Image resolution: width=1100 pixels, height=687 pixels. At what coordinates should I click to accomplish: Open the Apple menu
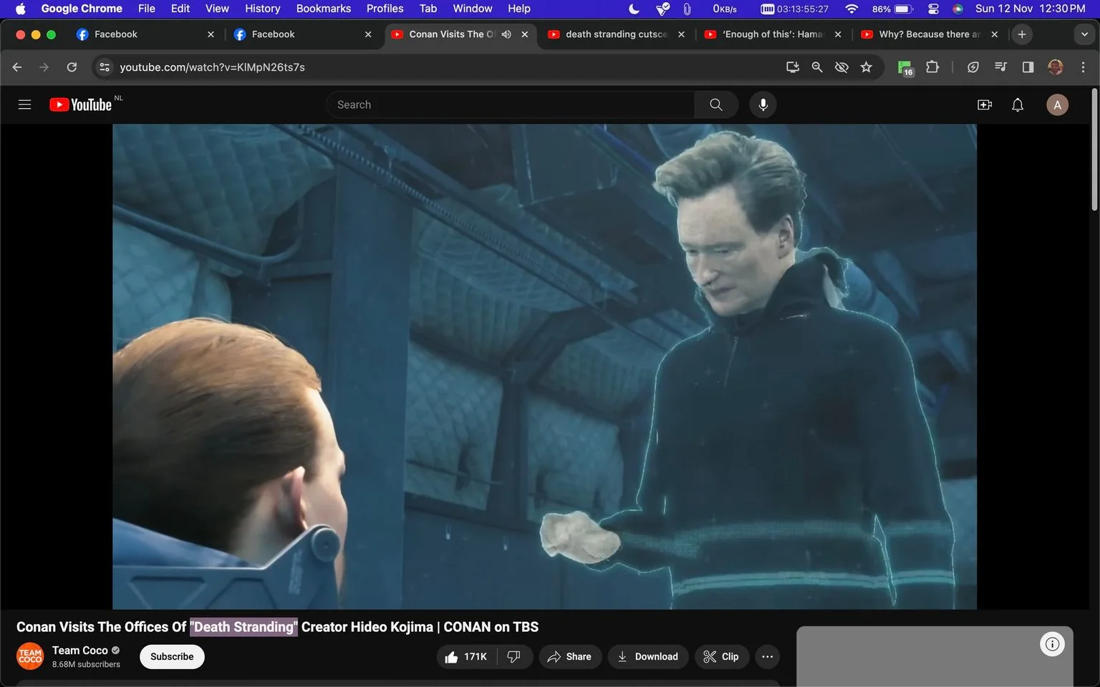click(20, 9)
